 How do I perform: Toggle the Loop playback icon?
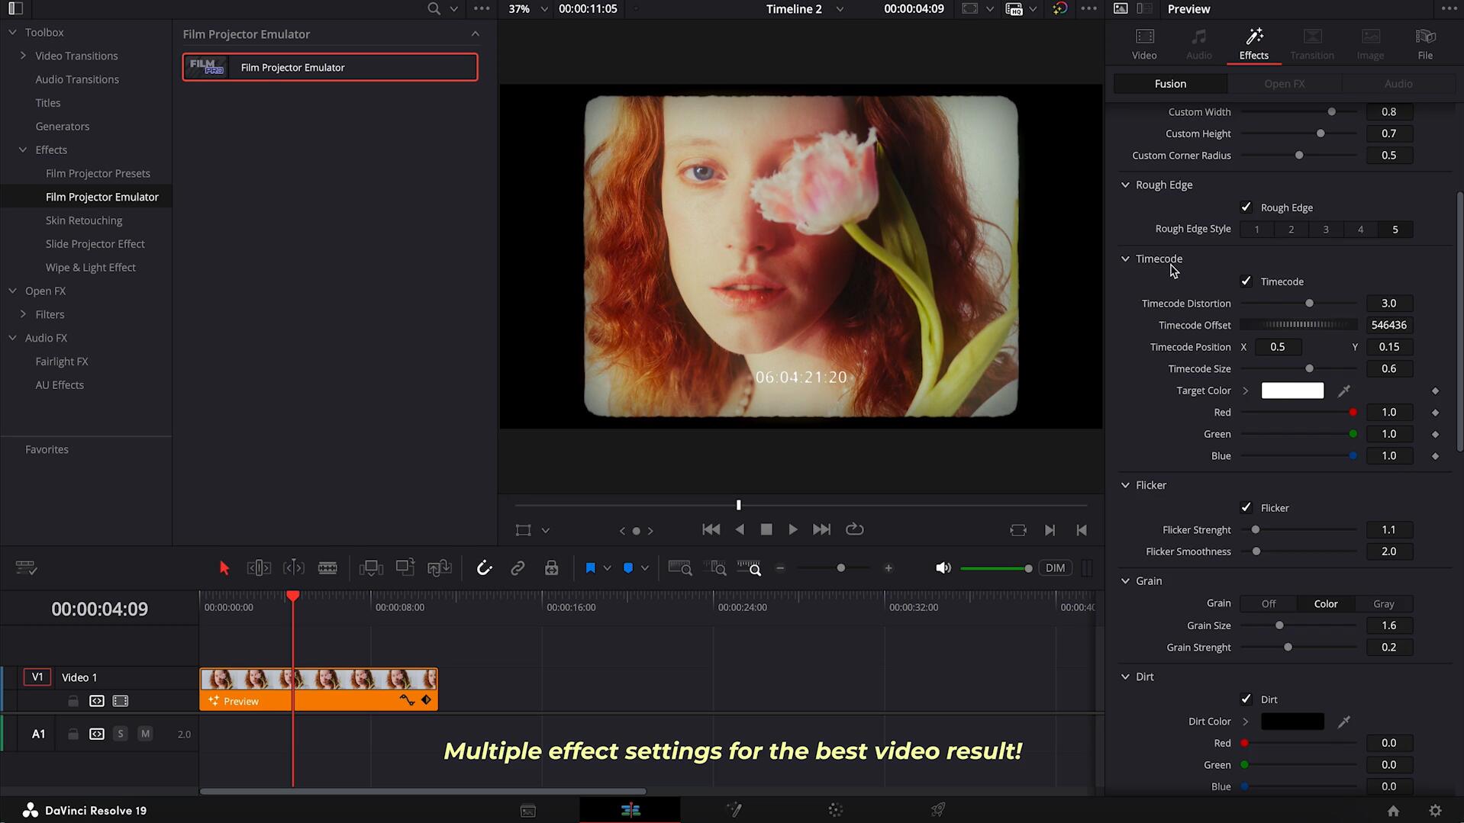click(854, 529)
